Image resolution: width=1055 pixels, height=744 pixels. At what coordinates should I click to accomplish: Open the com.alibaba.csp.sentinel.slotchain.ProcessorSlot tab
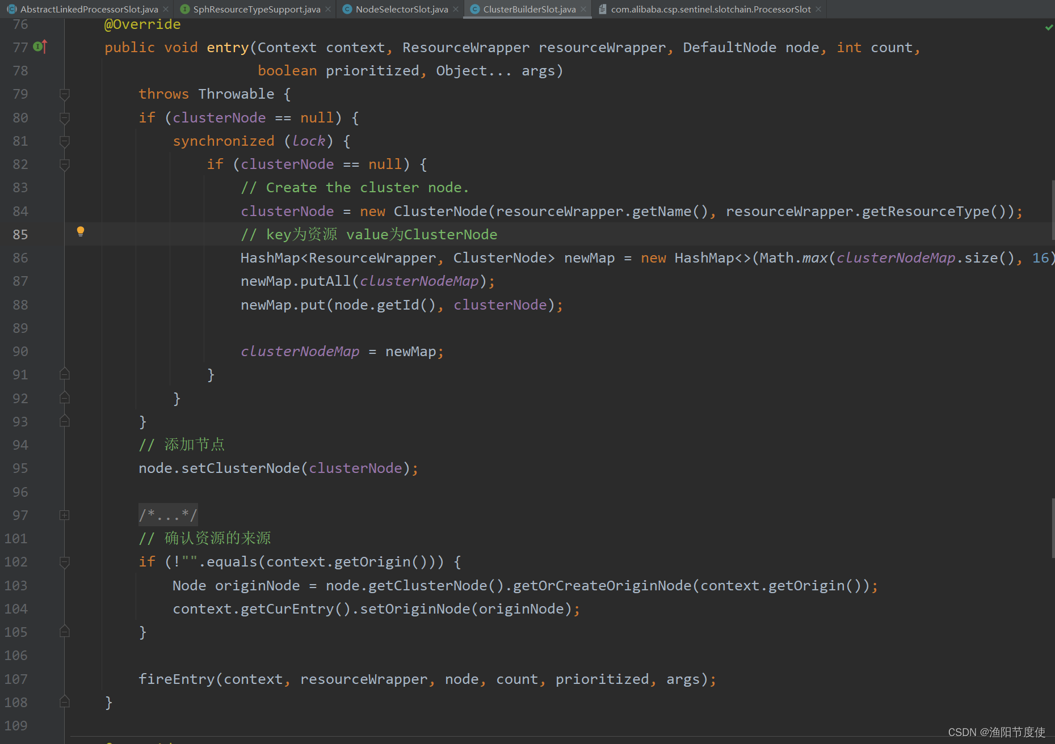(711, 9)
